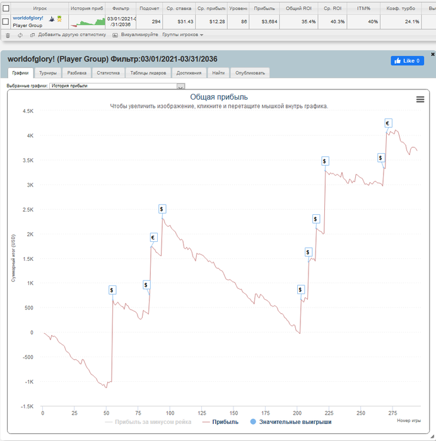The width and height of the screenshot is (436, 441).
Task: Open the Выбранные графики dropdown arrow
Action: point(181,86)
